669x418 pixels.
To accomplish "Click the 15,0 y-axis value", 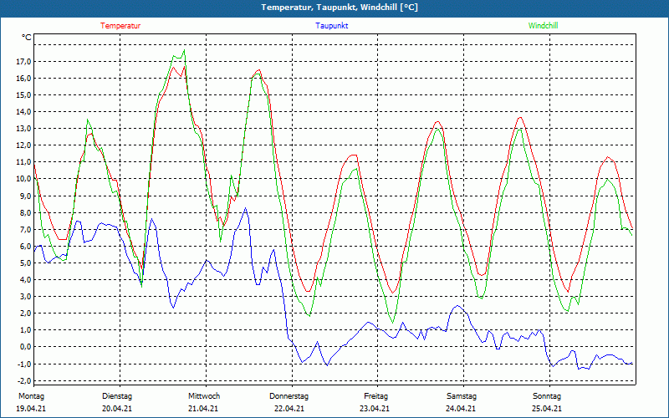I will click(x=23, y=94).
